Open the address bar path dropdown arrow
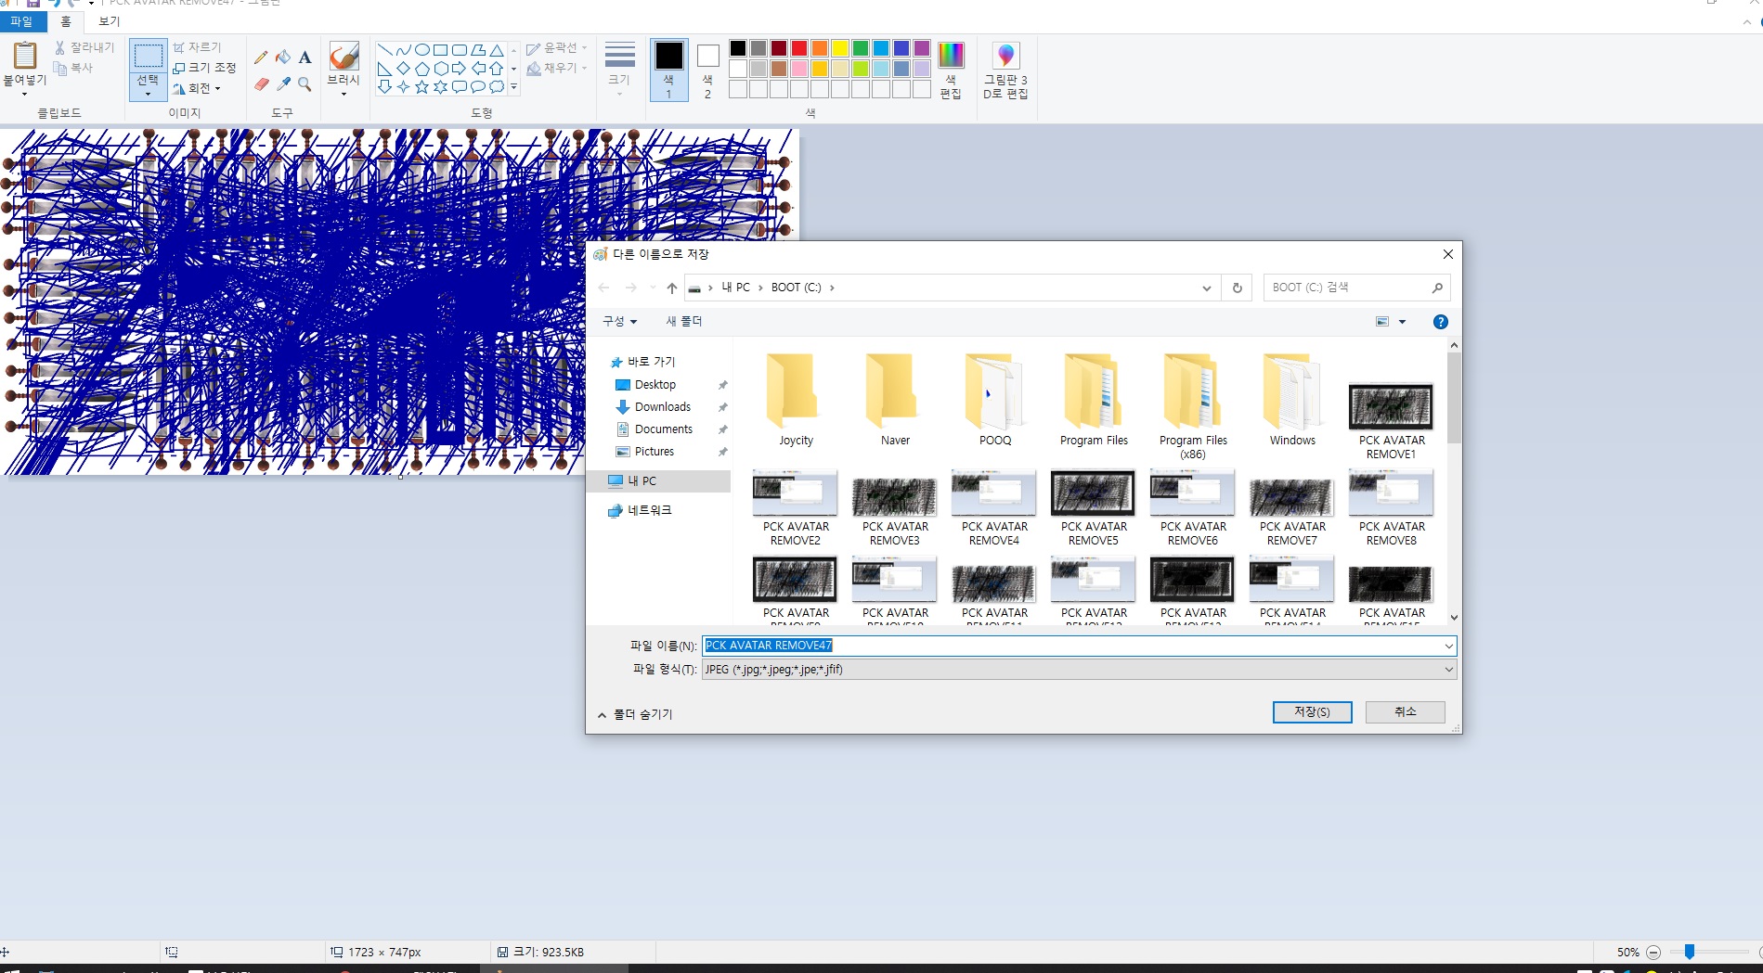The image size is (1763, 973). coord(1206,288)
